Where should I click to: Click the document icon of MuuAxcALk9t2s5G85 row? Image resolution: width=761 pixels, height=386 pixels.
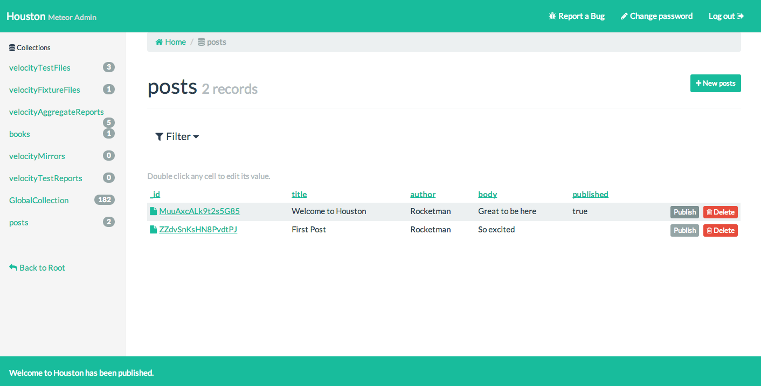coord(153,211)
